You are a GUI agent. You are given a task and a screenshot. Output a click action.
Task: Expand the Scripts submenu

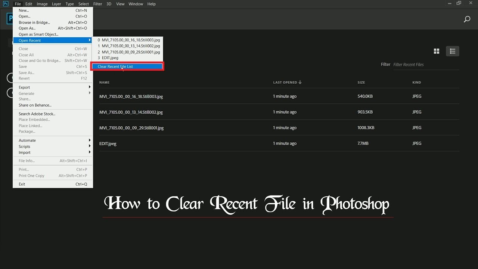[x=53, y=146]
